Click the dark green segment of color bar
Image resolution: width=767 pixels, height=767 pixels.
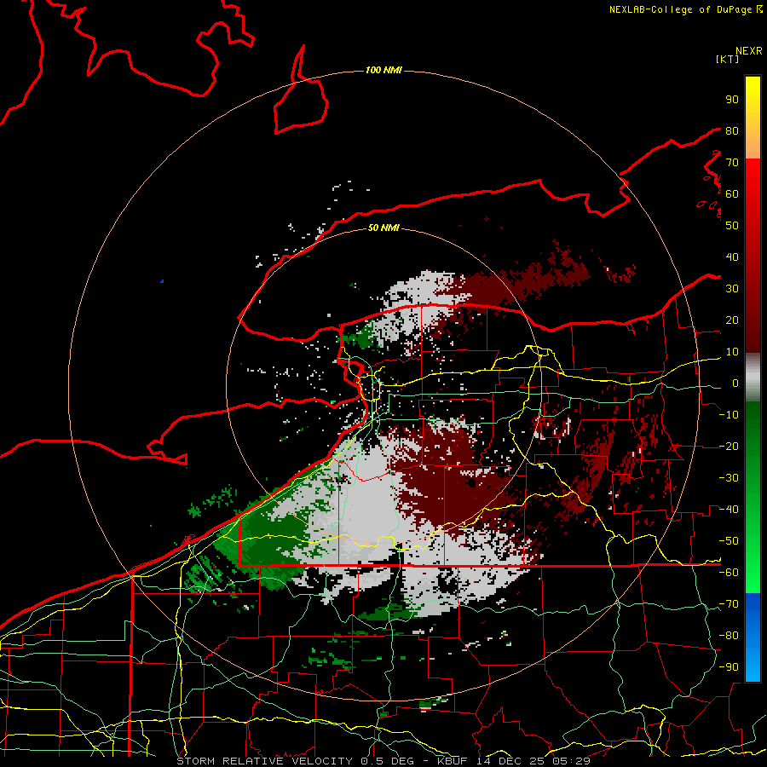click(753, 430)
